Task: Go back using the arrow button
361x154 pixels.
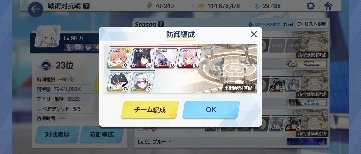Action: [36, 9]
